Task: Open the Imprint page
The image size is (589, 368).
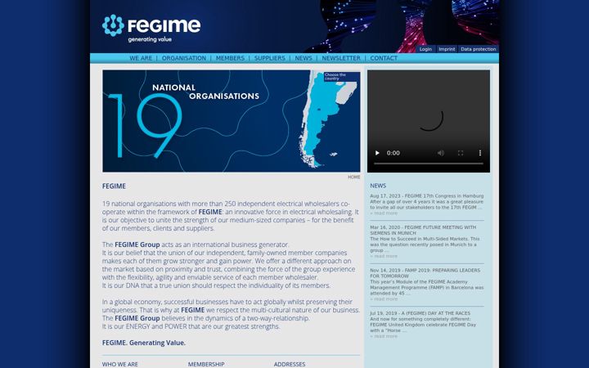Action: pos(447,49)
